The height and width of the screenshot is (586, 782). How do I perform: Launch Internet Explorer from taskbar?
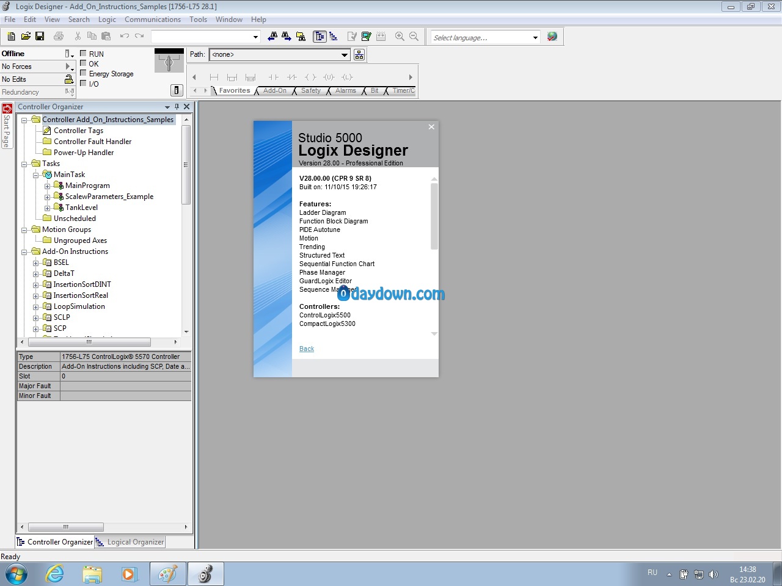(x=55, y=574)
